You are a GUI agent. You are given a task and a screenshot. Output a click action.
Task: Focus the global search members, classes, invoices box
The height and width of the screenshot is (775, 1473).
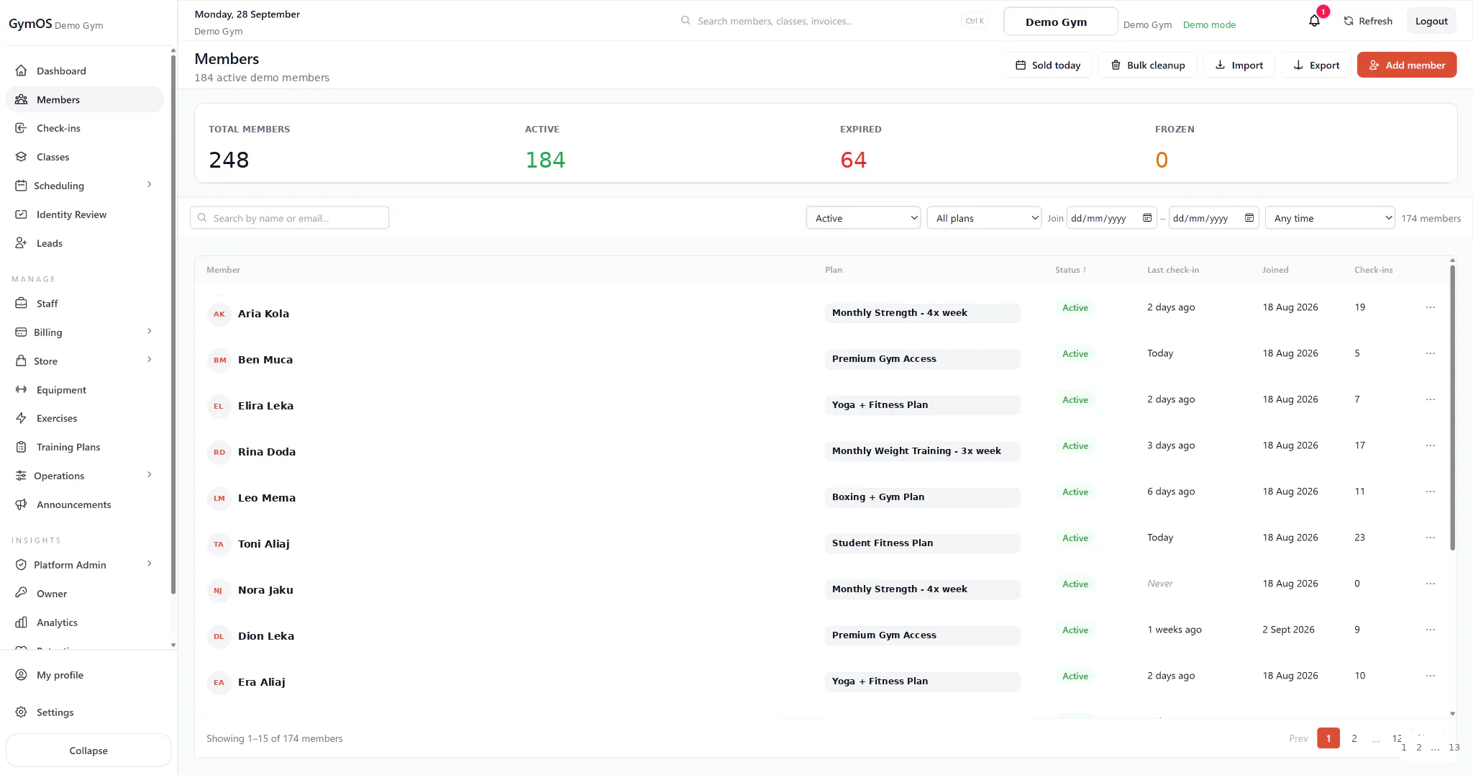pos(834,21)
